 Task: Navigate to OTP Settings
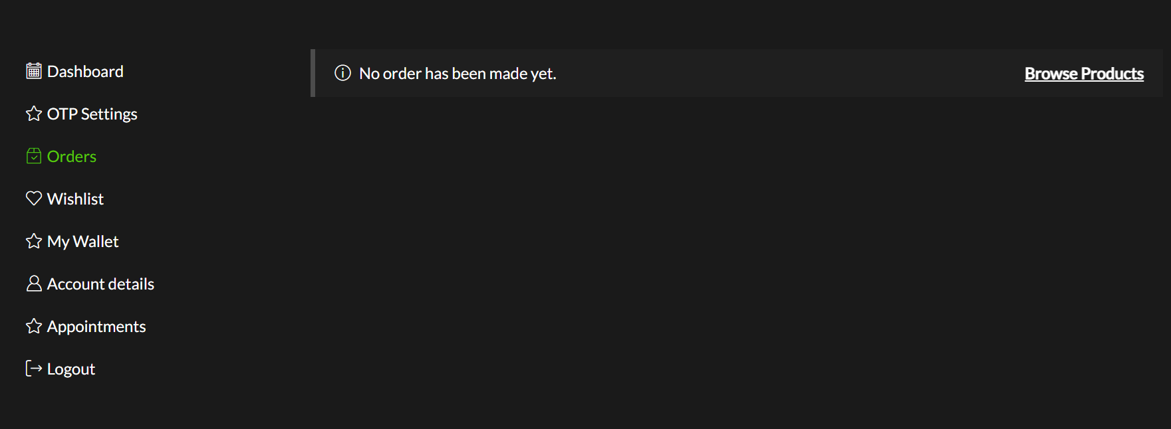(91, 114)
